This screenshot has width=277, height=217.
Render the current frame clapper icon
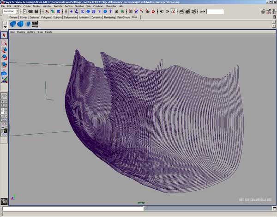[x=181, y=12]
